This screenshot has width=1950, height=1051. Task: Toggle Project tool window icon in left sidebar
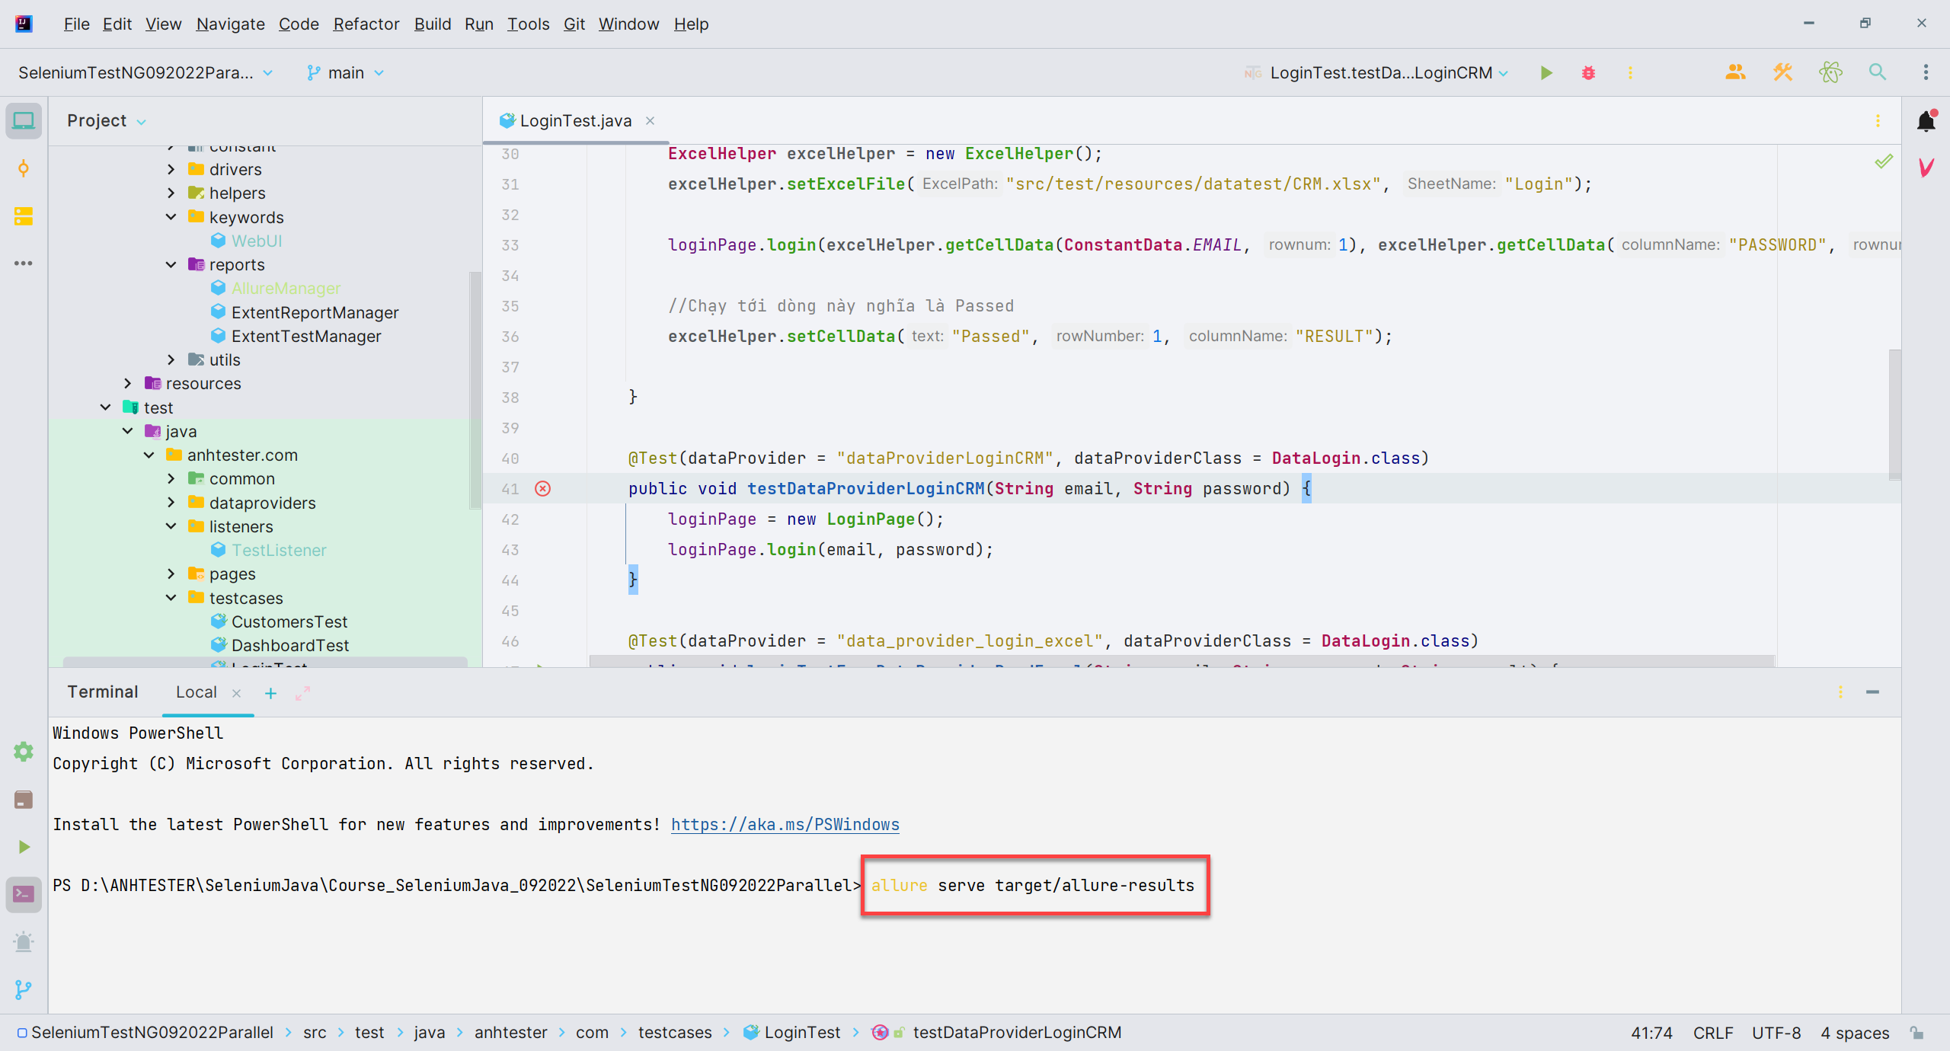coord(24,121)
